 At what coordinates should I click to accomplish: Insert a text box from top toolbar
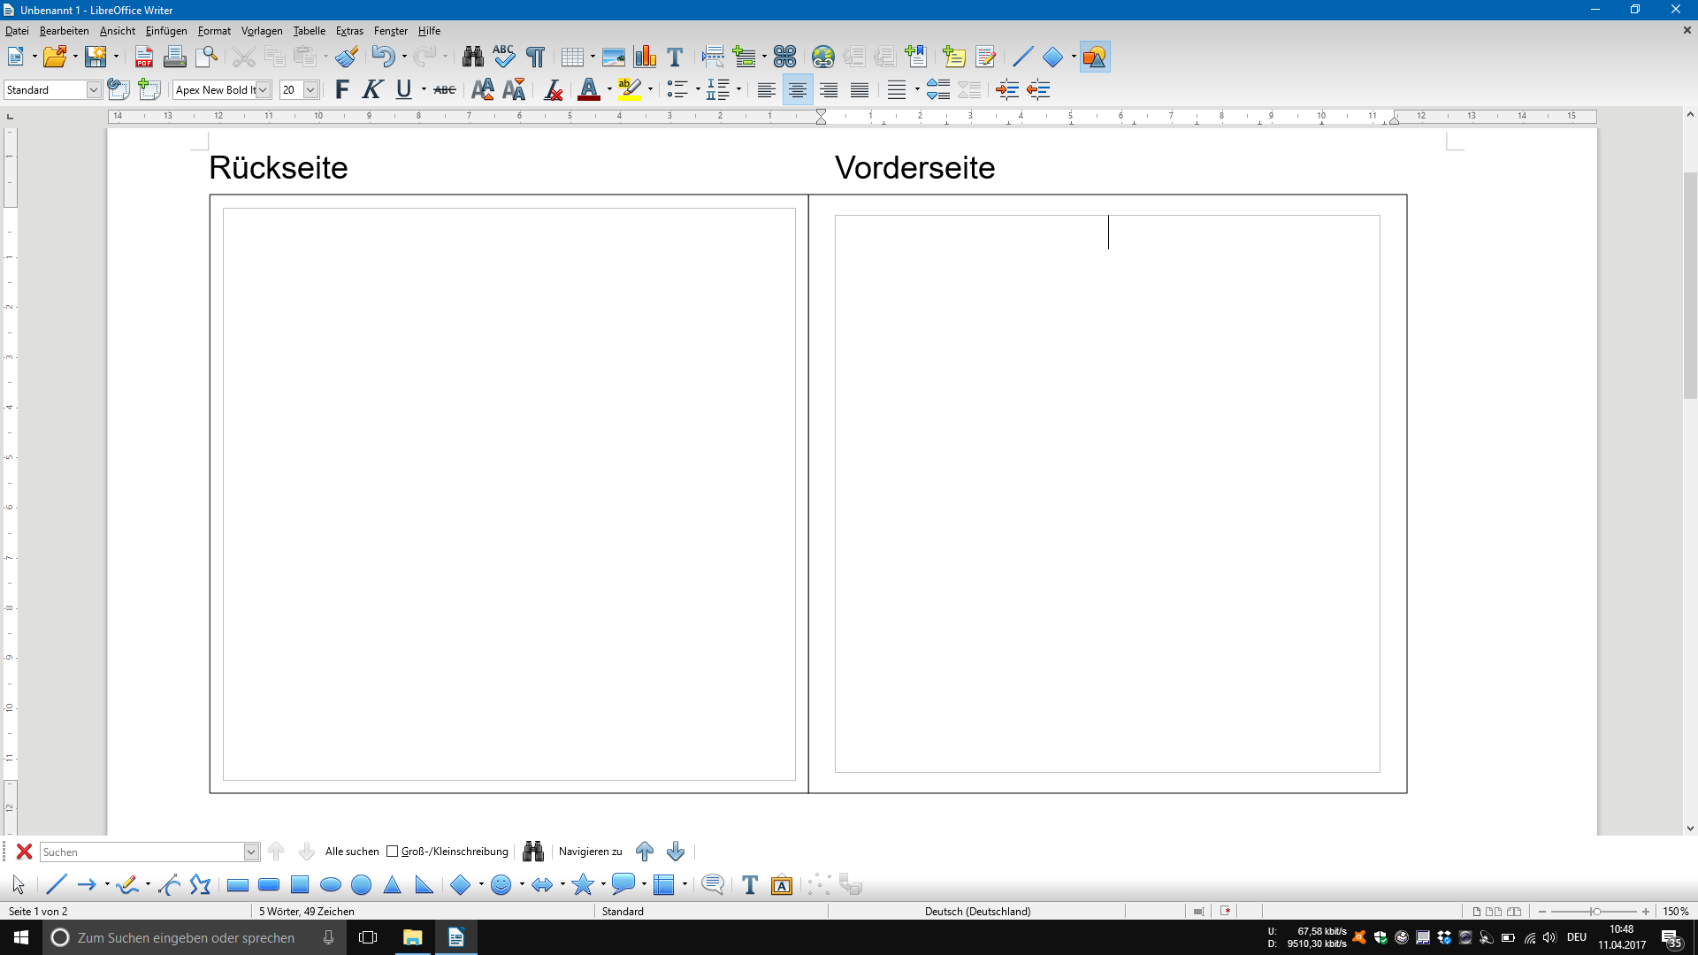click(x=675, y=57)
